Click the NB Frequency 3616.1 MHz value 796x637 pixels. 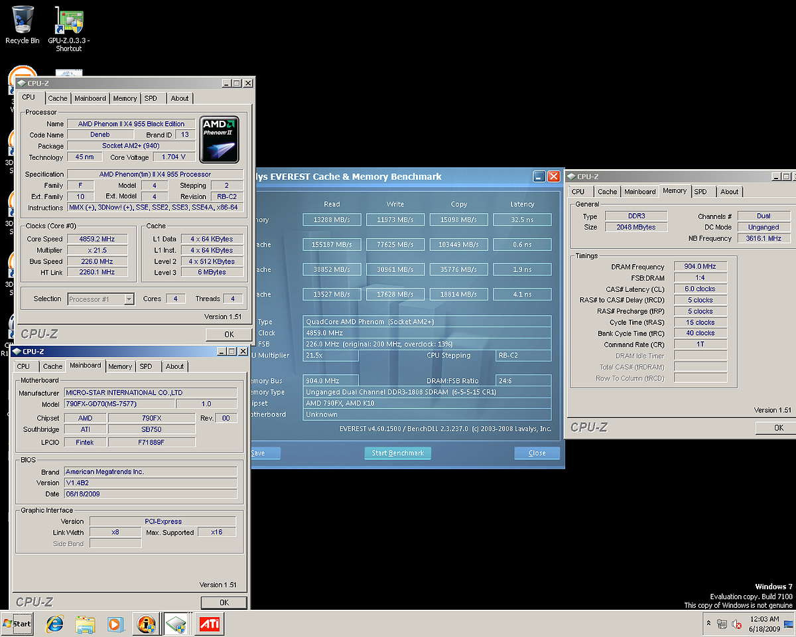(x=763, y=239)
